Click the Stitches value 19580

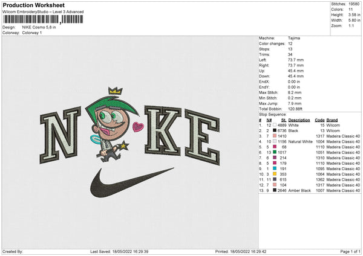point(354,4)
